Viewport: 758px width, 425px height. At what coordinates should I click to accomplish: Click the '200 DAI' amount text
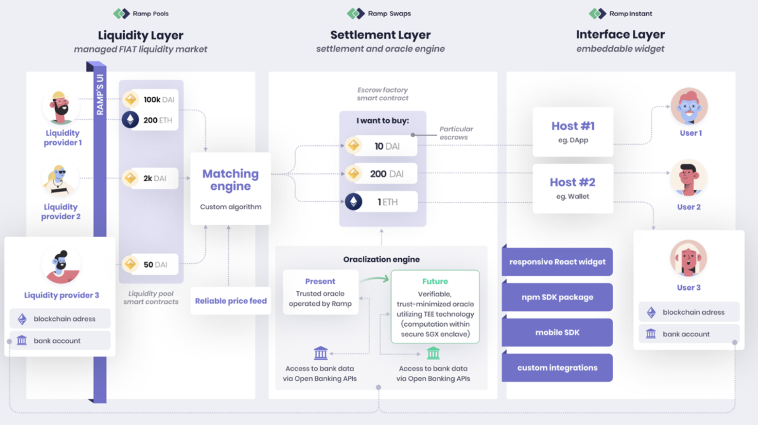pyautogui.click(x=387, y=174)
